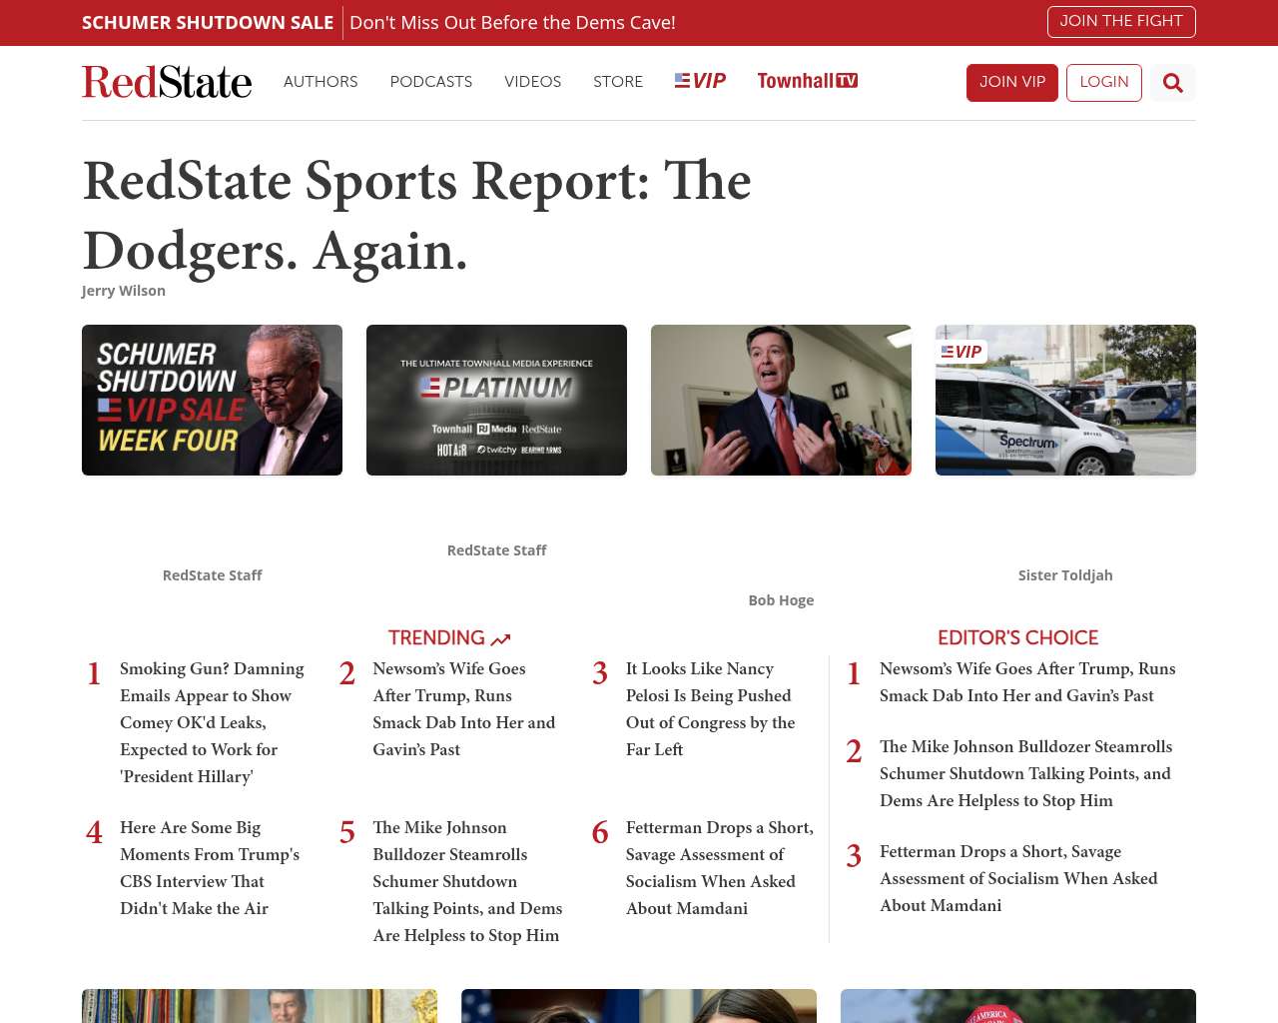The height and width of the screenshot is (1023, 1278).
Task: Click the search magnifier icon
Action: 1173,83
